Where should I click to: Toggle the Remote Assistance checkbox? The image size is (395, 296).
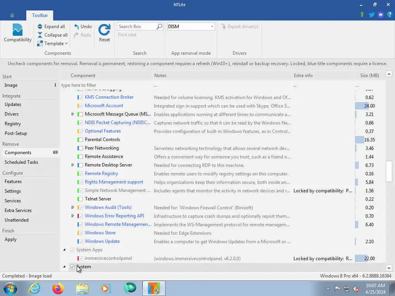click(80, 156)
